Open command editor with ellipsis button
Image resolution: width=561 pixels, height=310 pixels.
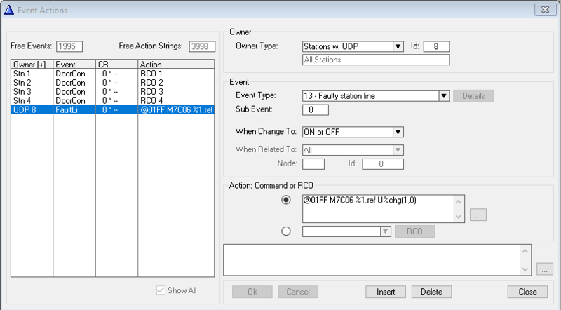478,215
